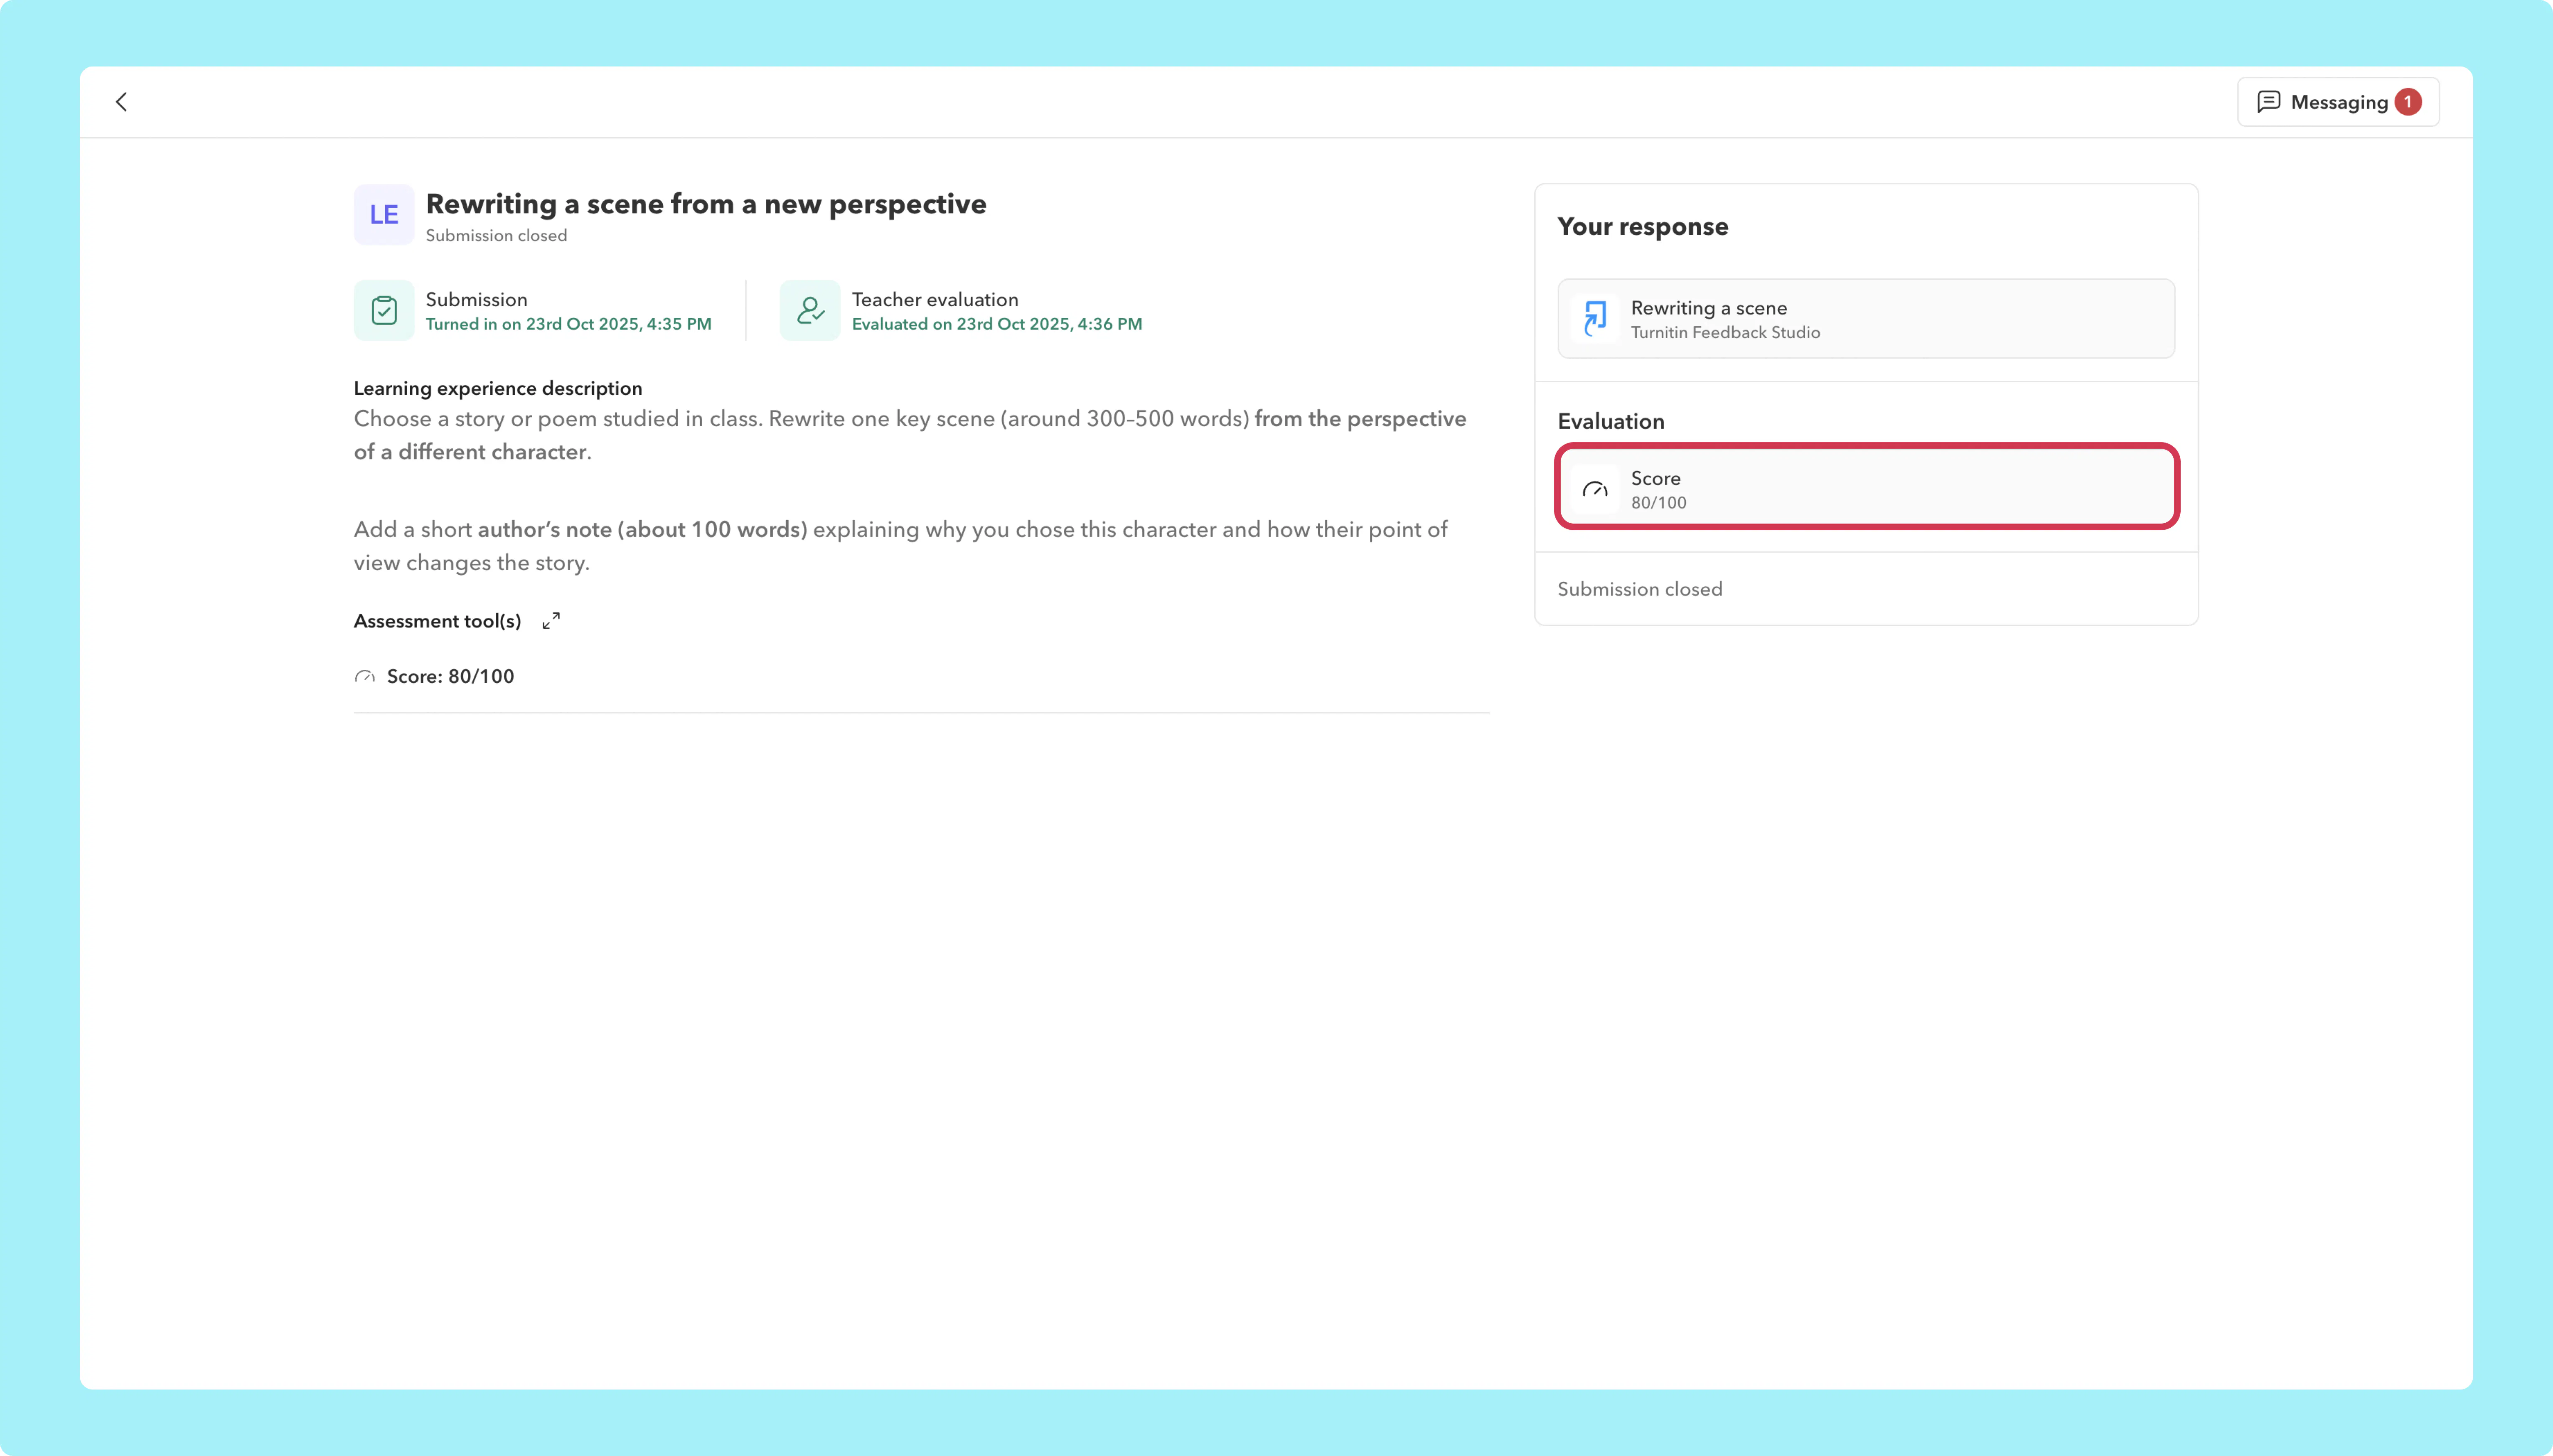Screen dimensions: 2553x1456
Task: Select the assignment title 'Rewriting a scene from a new perspective'
Action: 706,204
